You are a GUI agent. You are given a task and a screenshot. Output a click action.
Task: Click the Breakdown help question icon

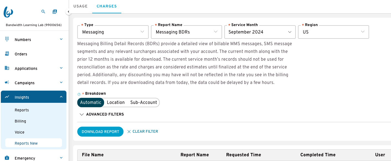[x=79, y=94]
